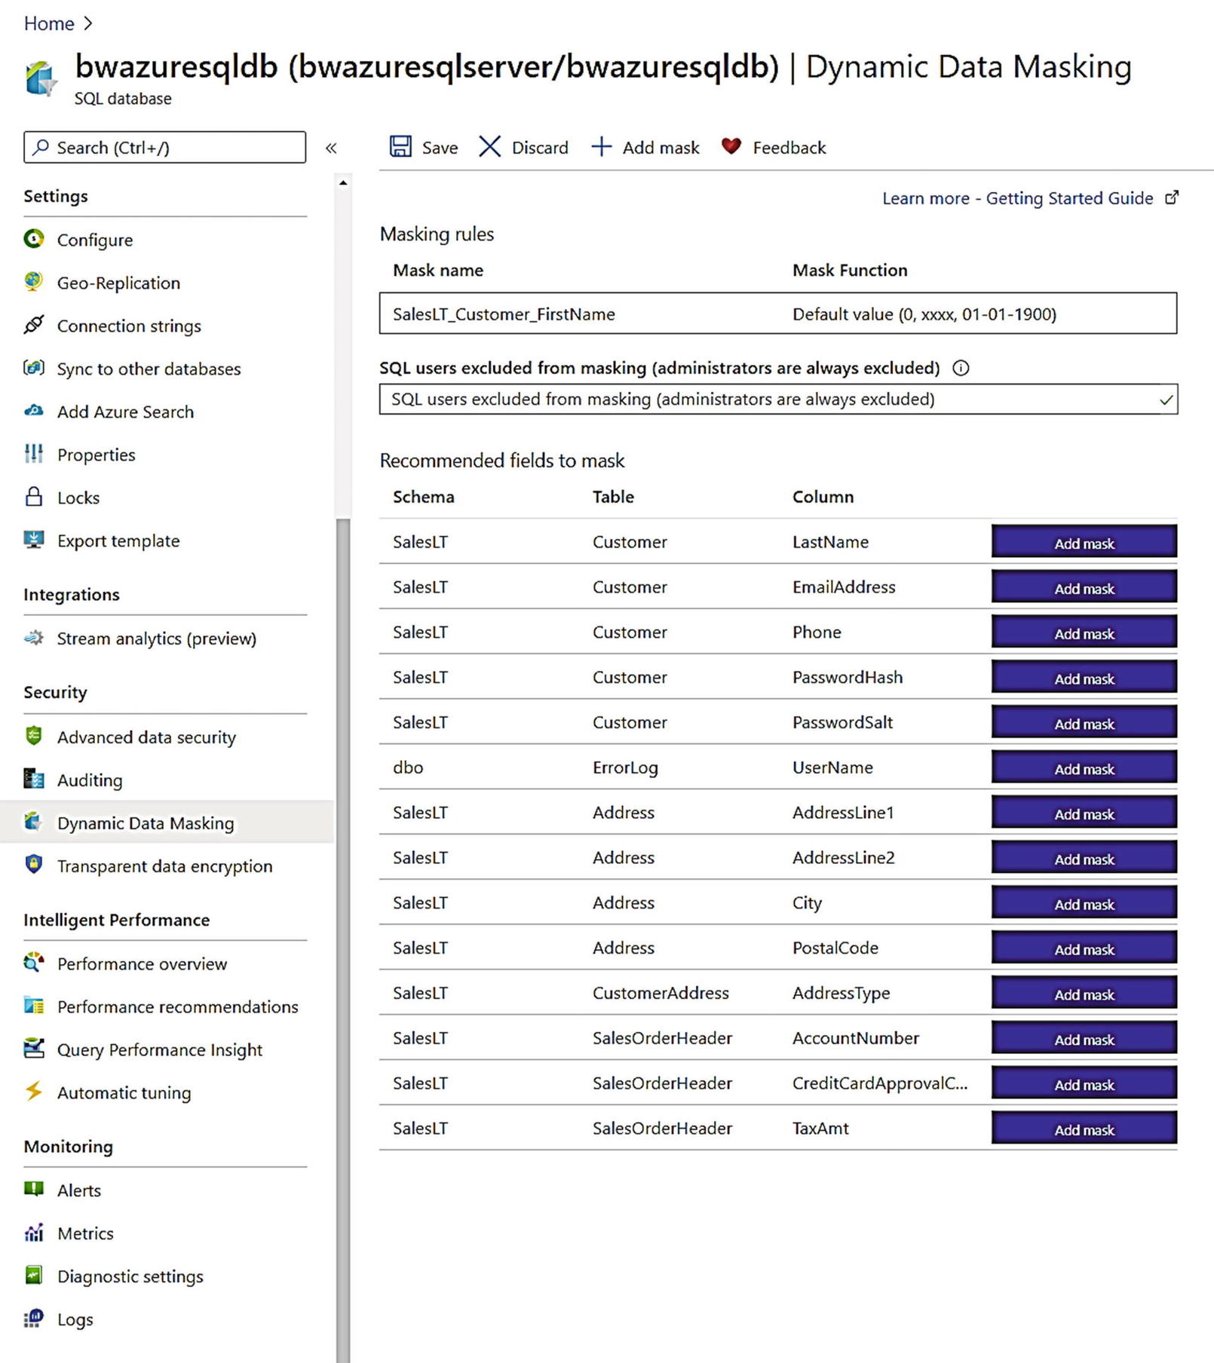
Task: Add mask for AddressLine2 column
Action: pos(1084,857)
